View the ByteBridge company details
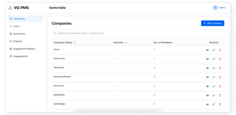The width and height of the screenshot is (236, 115). (208, 104)
